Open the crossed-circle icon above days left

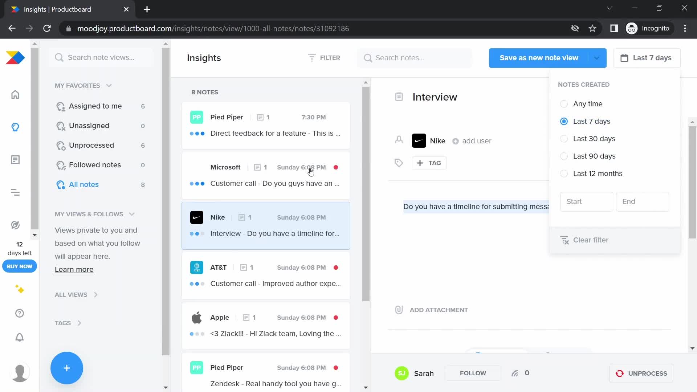coord(15,225)
